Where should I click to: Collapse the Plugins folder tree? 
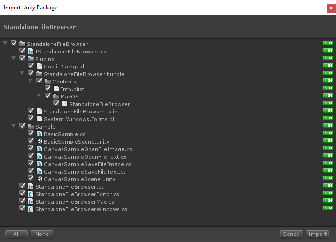tap(14, 59)
